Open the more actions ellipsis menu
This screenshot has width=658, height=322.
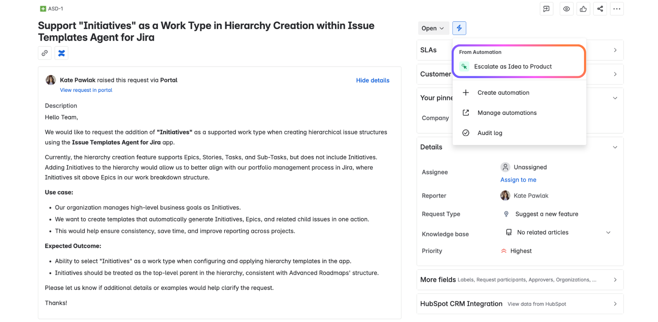pos(617,9)
